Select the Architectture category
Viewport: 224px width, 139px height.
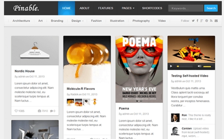(x=21, y=21)
